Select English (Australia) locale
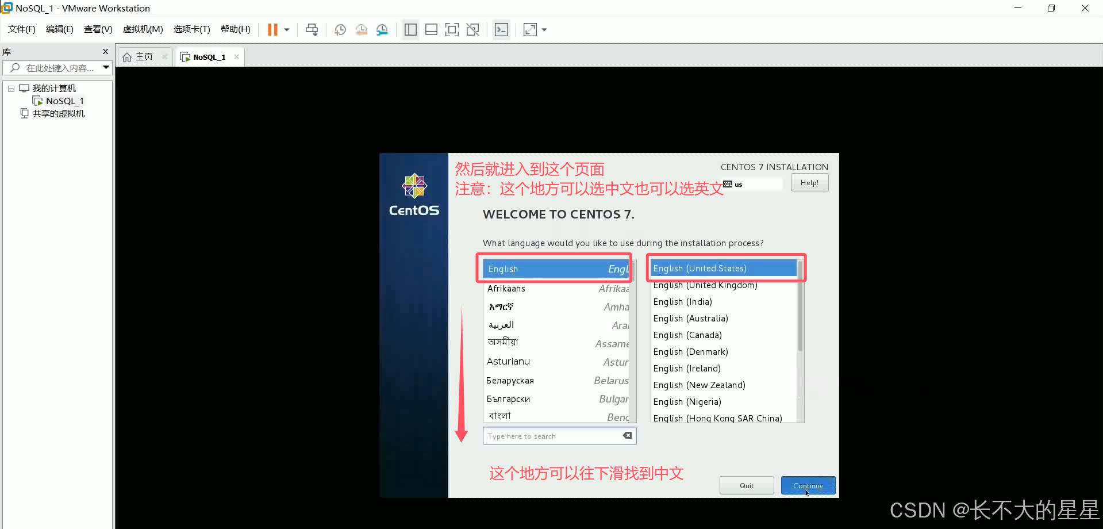1103x529 pixels. [724, 319]
